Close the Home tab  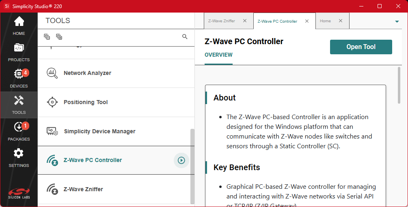tap(341, 21)
